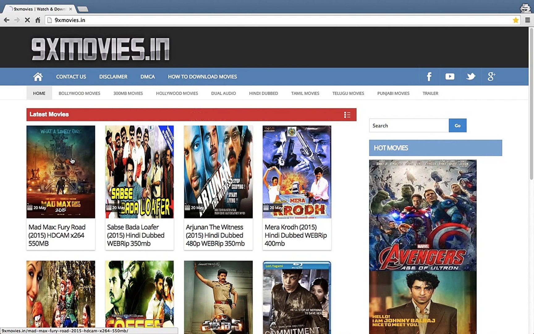Viewport: 534px width, 334px height.
Task: Click the Arjunan The Witness title link
Action: click(215, 235)
